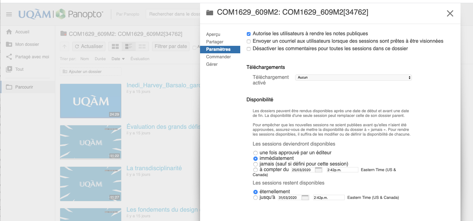Open the hamburger menu icon
The height and width of the screenshot is (221, 473).
pyautogui.click(x=9, y=14)
